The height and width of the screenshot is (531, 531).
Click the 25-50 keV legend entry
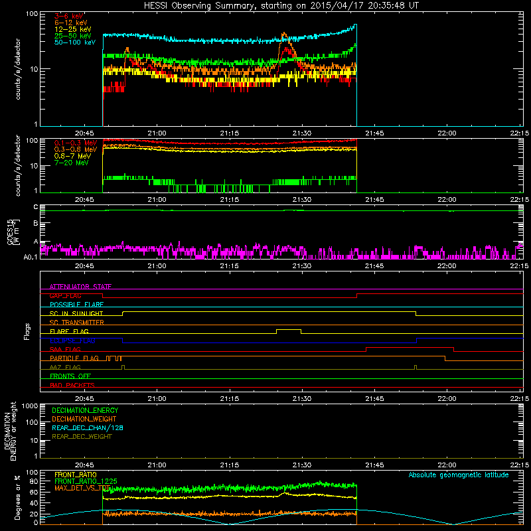[73, 36]
